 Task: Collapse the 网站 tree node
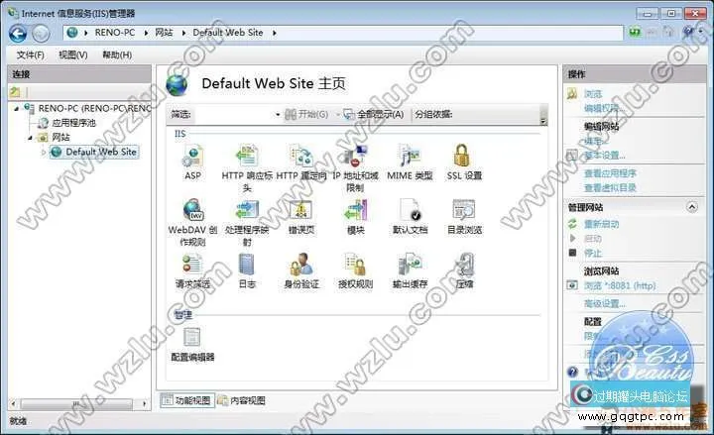pos(30,138)
